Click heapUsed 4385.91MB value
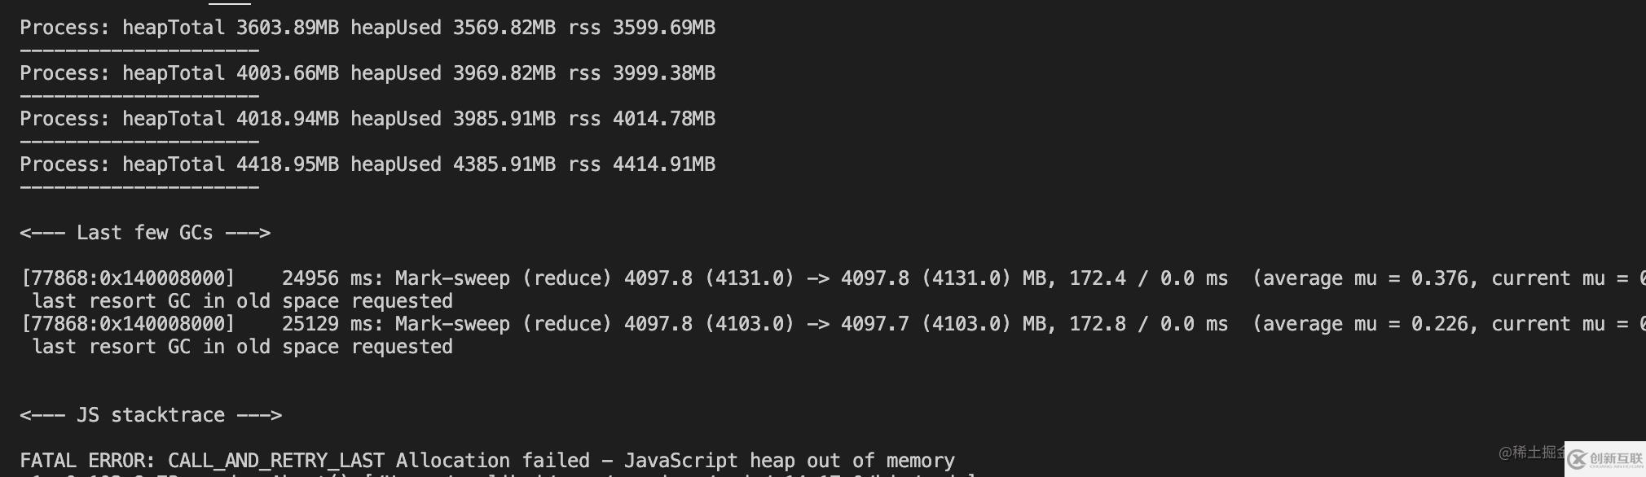 click(504, 164)
